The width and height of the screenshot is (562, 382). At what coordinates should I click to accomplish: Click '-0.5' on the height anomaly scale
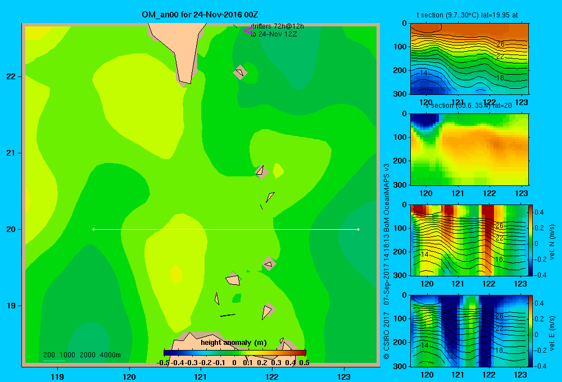tap(163, 363)
